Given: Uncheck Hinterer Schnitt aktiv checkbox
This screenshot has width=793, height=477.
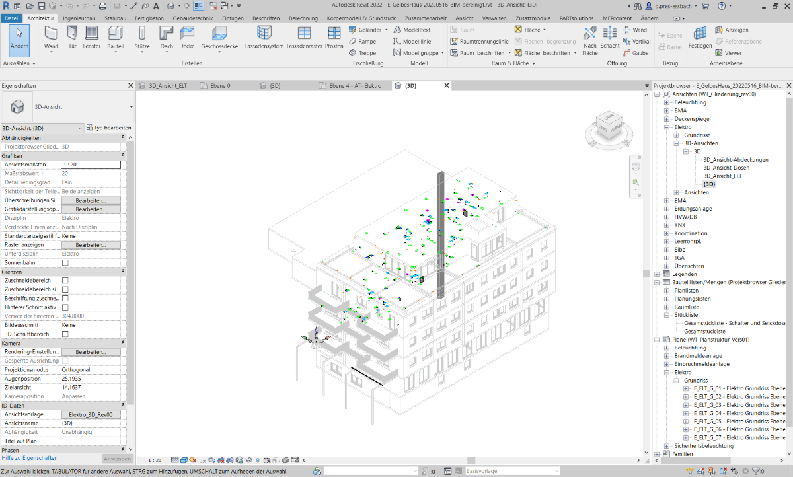Looking at the screenshot, I should pos(65,307).
